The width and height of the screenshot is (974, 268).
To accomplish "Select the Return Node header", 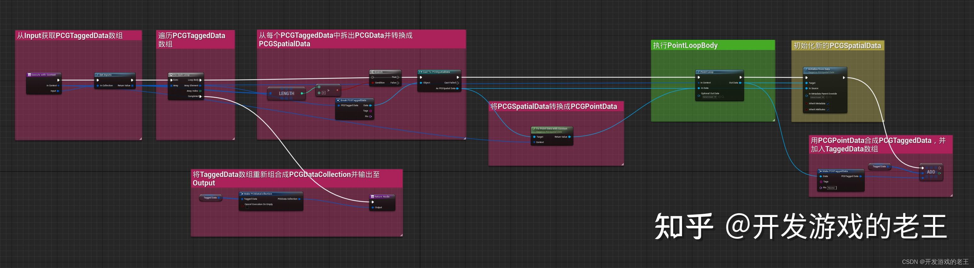I will pos(382,197).
